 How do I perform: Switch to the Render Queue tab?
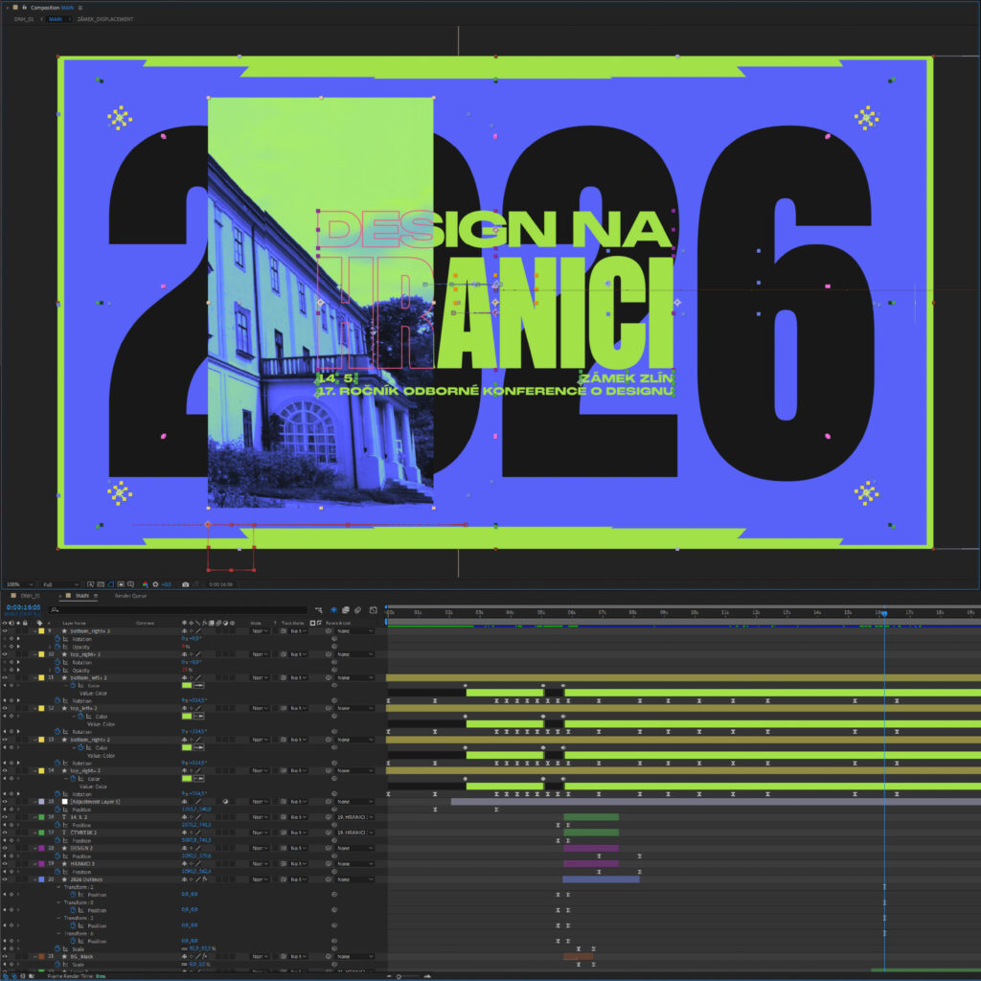130,596
